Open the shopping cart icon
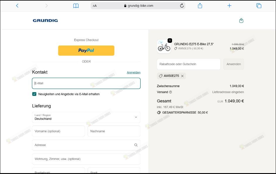The width and height of the screenshot is (276, 174). tap(241, 21)
